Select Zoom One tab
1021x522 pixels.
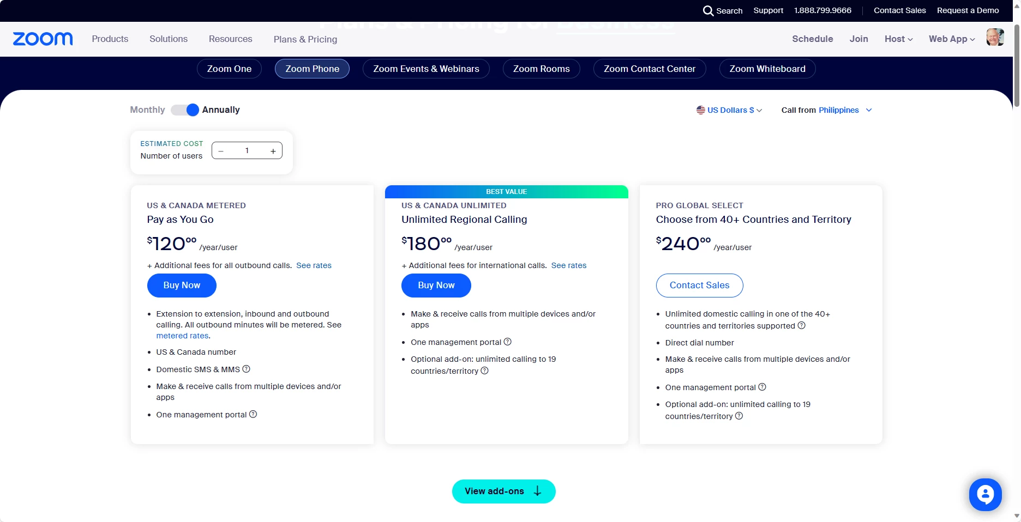tap(229, 69)
